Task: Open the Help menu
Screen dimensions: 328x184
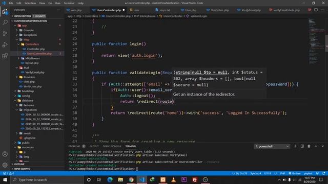Action: pyautogui.click(x=80, y=3)
